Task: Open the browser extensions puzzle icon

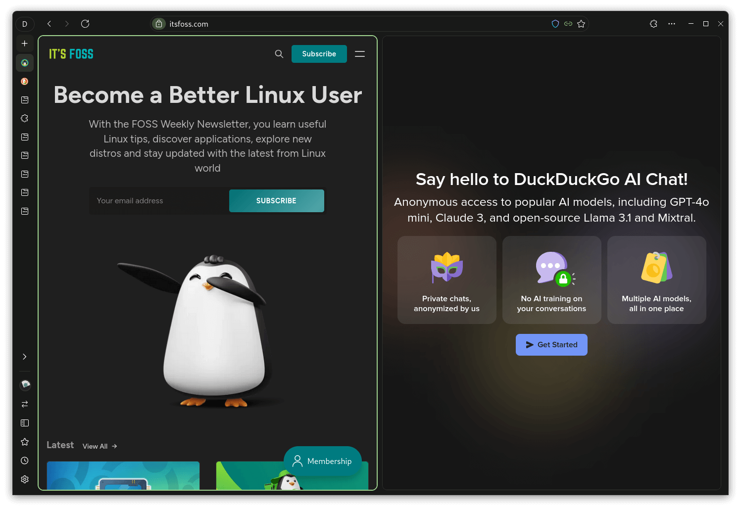Action: click(x=653, y=23)
